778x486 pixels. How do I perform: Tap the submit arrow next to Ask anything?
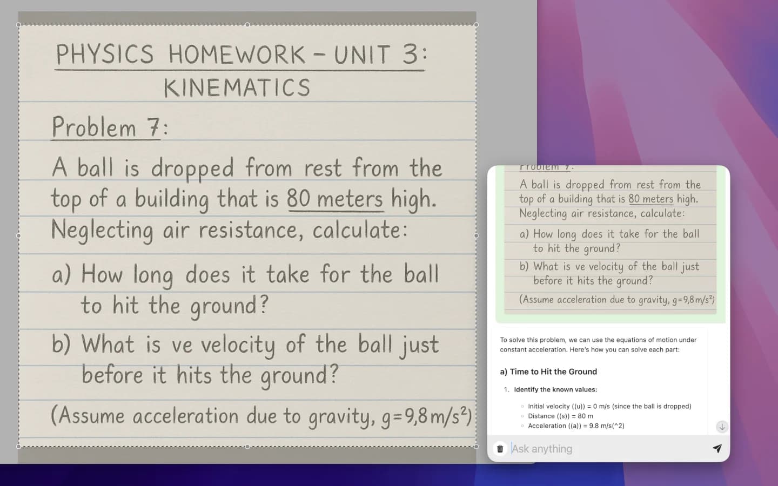pos(717,449)
